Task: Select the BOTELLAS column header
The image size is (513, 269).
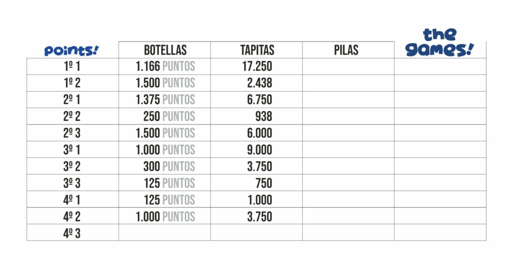Action: (x=165, y=50)
